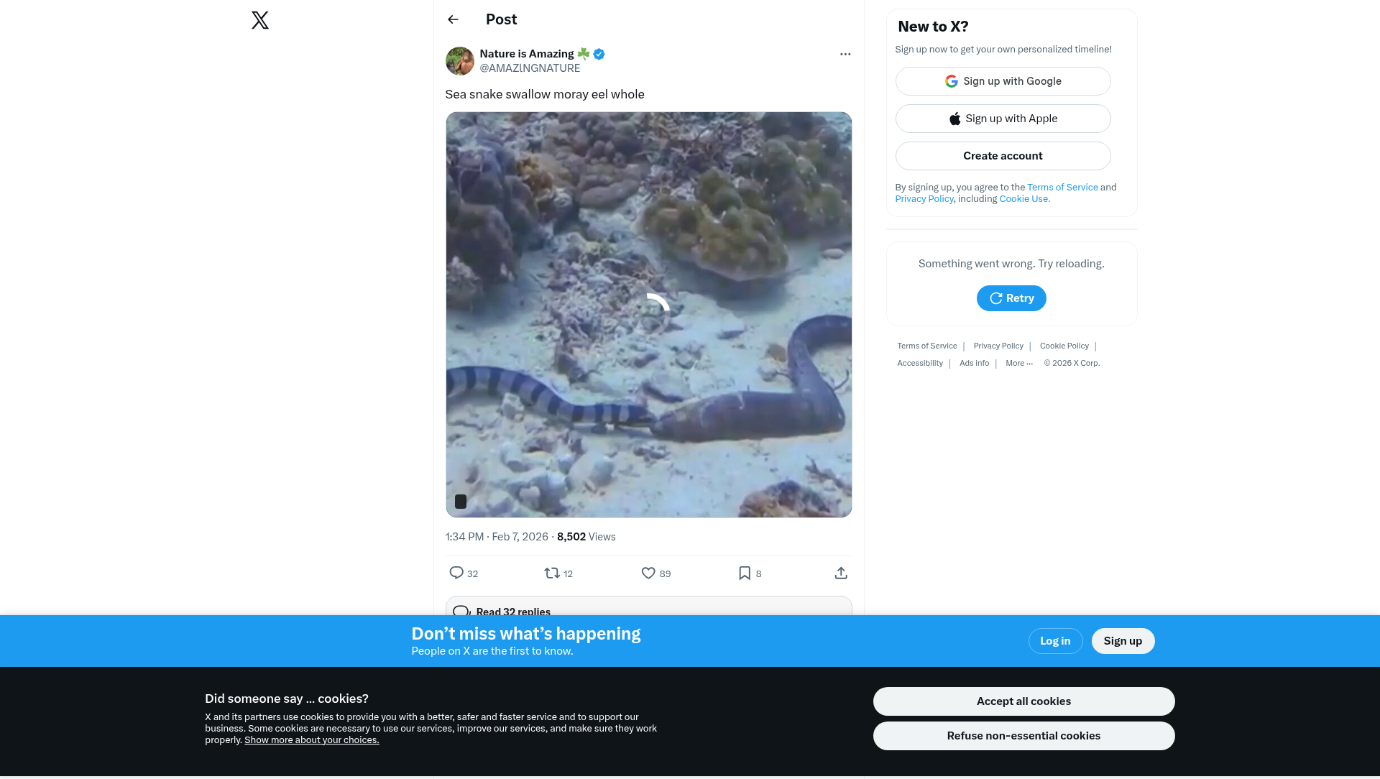The image size is (1380, 779).
Task: Open Nature is Amazing profile avatar
Action: [460, 61]
